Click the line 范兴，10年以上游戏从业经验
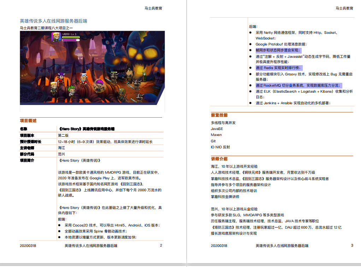Image resolution: width=361 pixels, height=267 pixels. pyautogui.click(x=234, y=209)
